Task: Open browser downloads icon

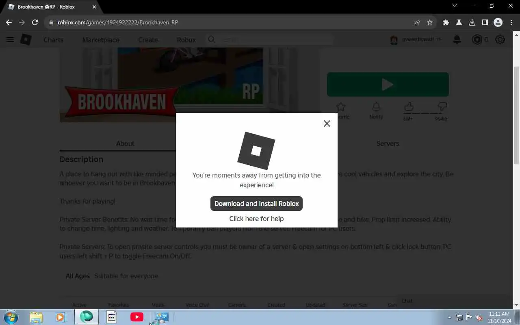Action: tap(472, 22)
